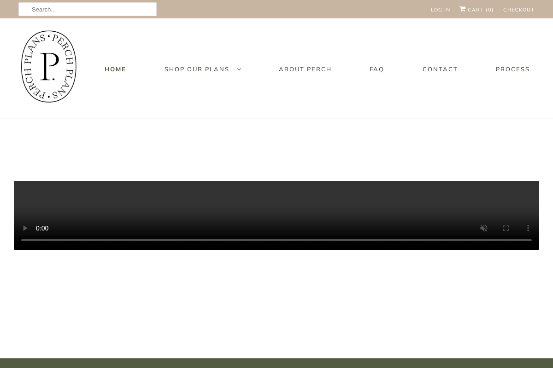Proceed to Checkout
The width and height of the screenshot is (553, 368).
(518, 10)
